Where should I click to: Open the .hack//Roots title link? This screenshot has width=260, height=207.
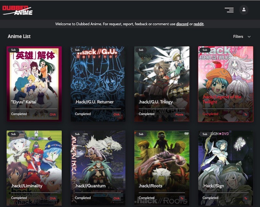[150, 186]
